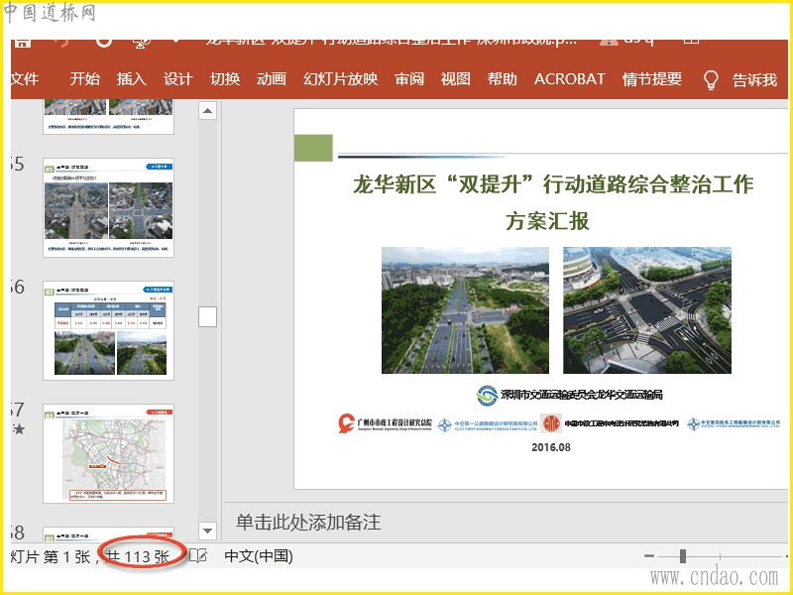
Task: Open the ACROBAT ribbon tab
Action: pos(569,79)
